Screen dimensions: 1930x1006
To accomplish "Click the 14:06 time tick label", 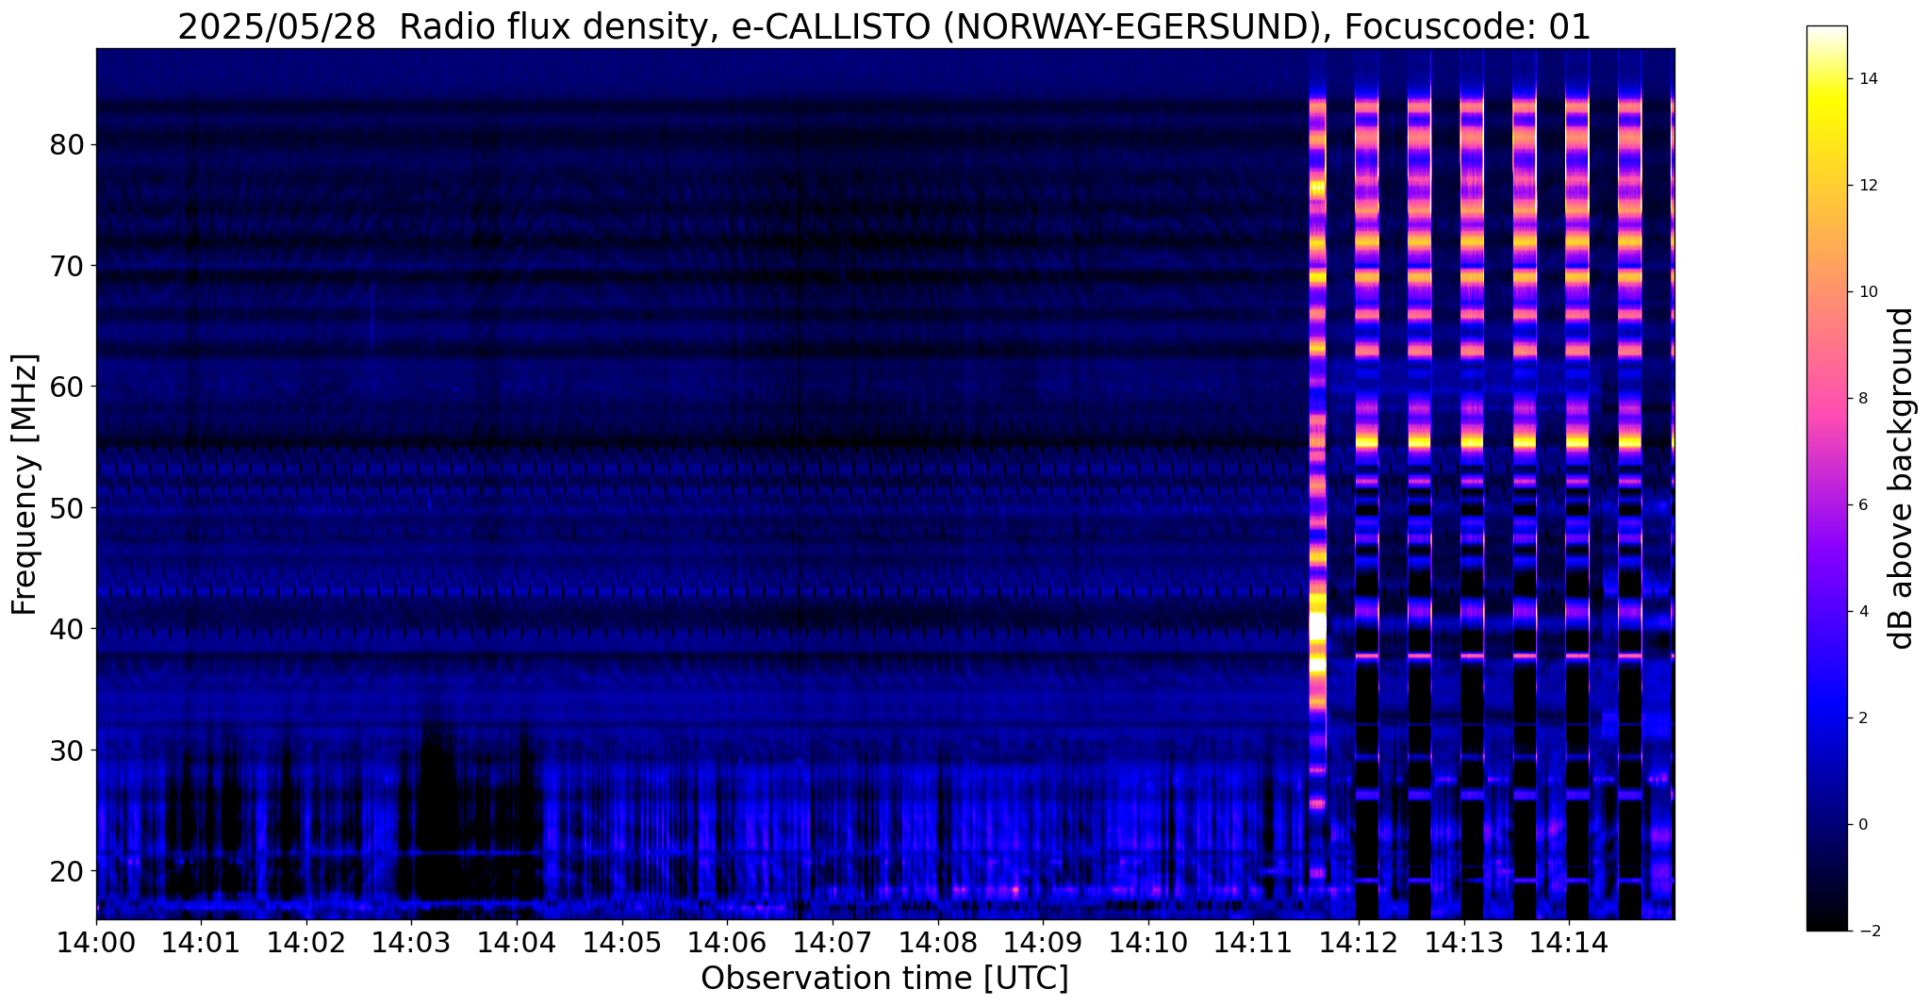I will pyautogui.click(x=727, y=942).
